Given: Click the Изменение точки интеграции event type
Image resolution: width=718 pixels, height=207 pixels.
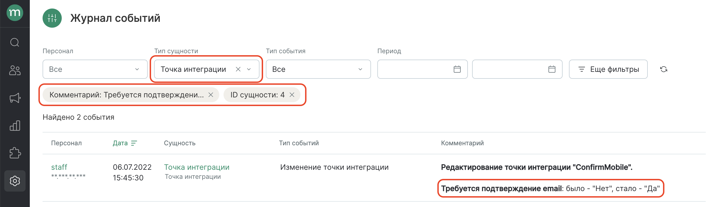Looking at the screenshot, I should point(334,167).
